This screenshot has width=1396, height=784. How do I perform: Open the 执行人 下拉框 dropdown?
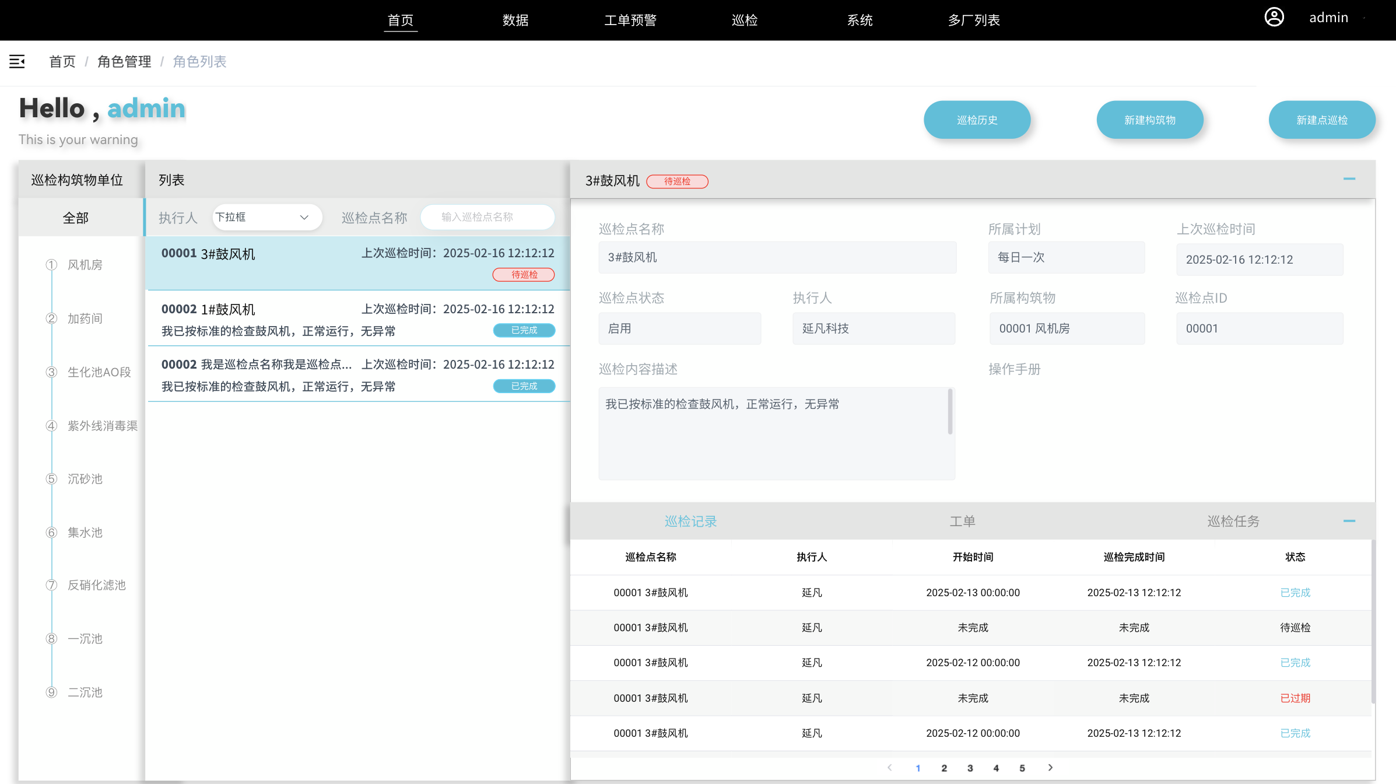[267, 217]
